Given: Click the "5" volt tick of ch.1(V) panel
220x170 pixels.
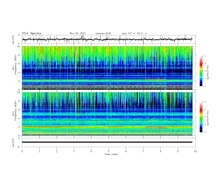Looking at the screenshot, I should pyautogui.click(x=19, y=35).
